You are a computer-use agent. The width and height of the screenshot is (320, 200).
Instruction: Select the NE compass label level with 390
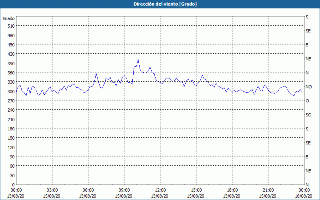[x=308, y=59]
